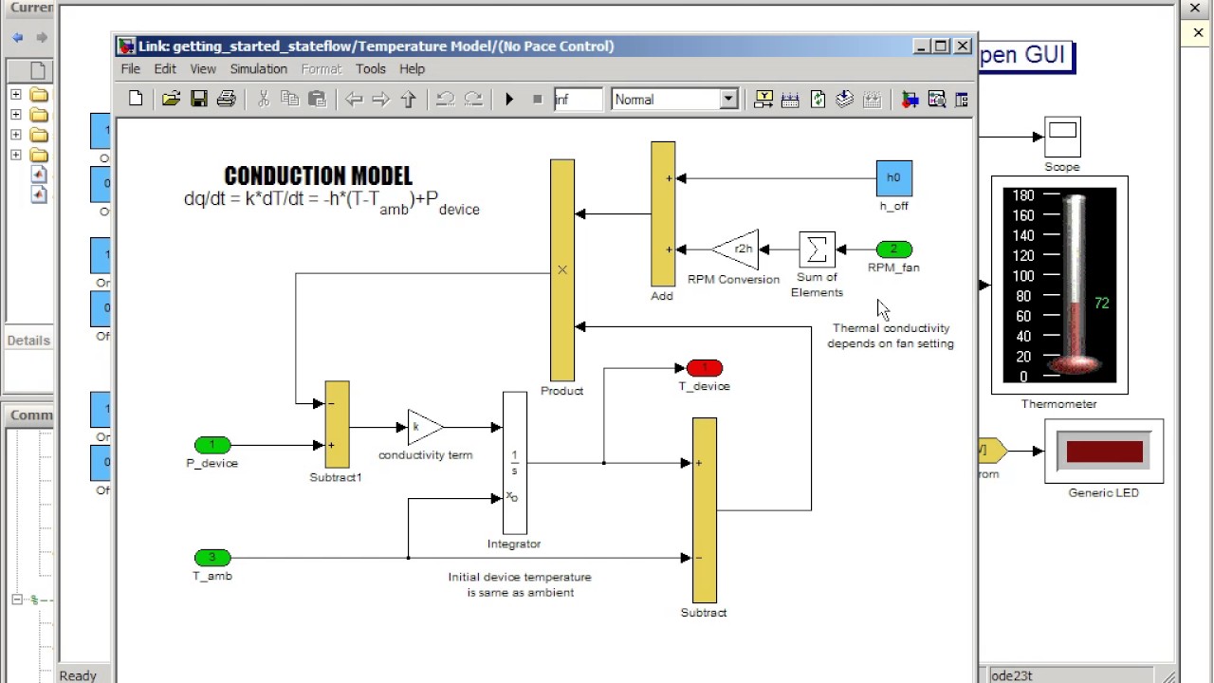This screenshot has width=1214, height=683.
Task: Open the File menu
Action: click(x=130, y=68)
